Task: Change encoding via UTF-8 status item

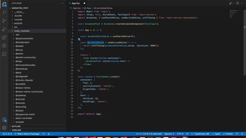Action: [x=180, y=134]
